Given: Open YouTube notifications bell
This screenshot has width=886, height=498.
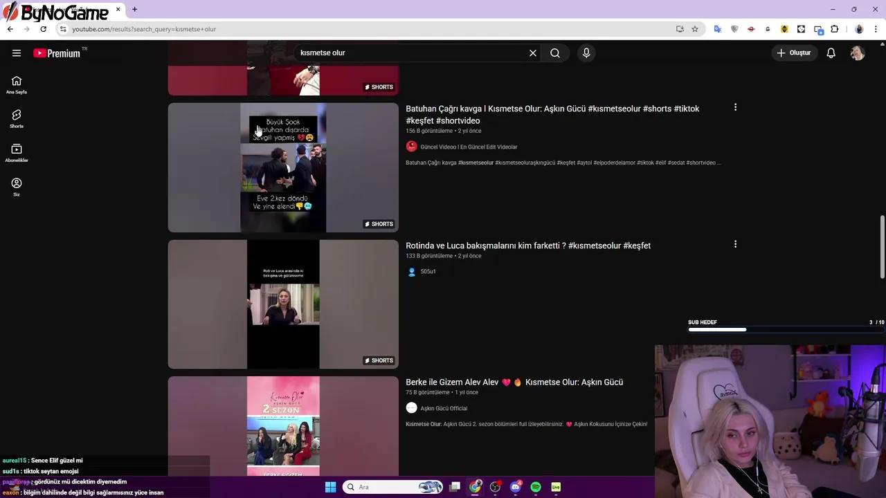Looking at the screenshot, I should click(831, 53).
